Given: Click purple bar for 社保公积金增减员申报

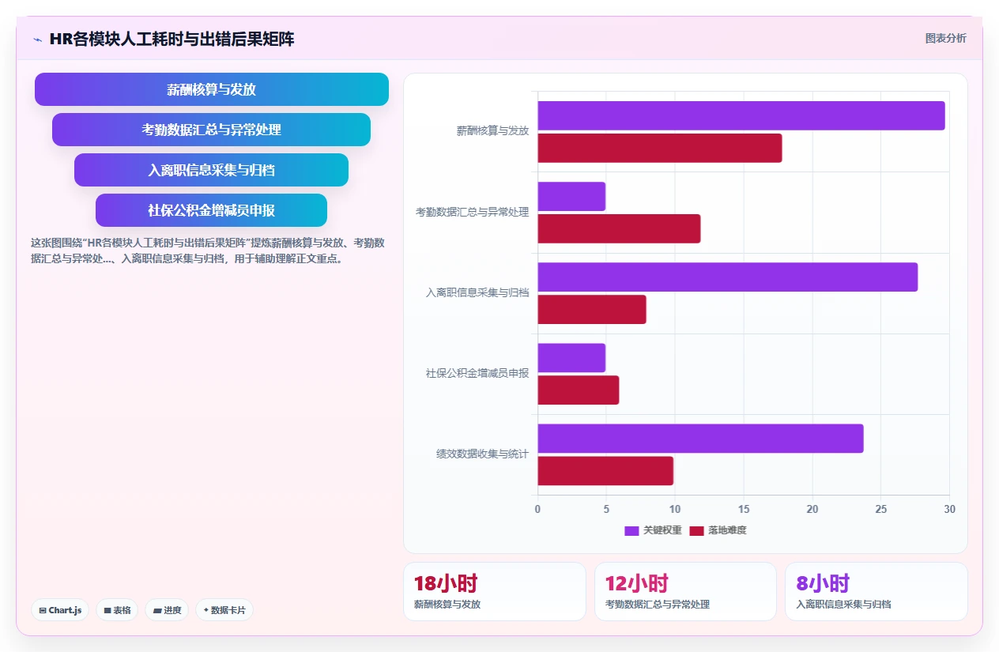Looking at the screenshot, I should pyautogui.click(x=571, y=357).
